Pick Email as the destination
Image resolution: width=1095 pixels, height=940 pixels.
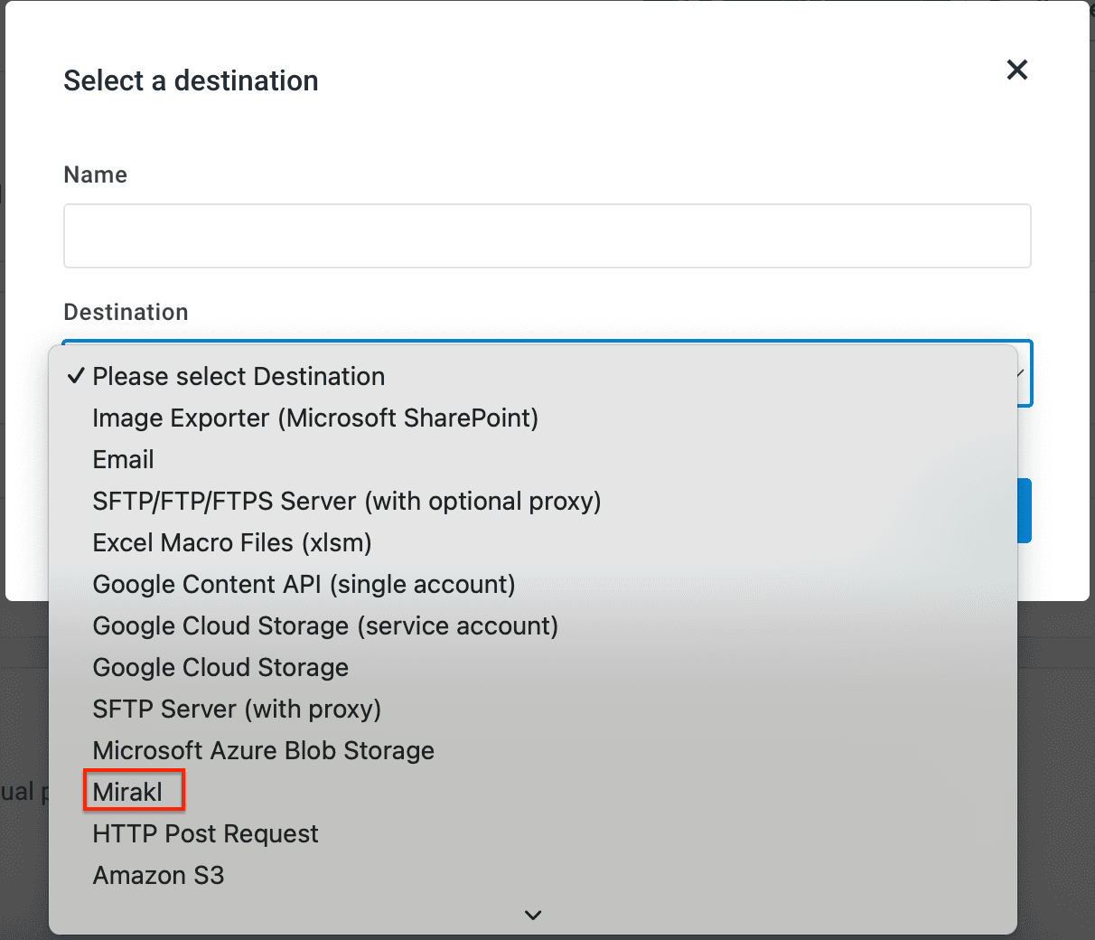[x=124, y=459]
